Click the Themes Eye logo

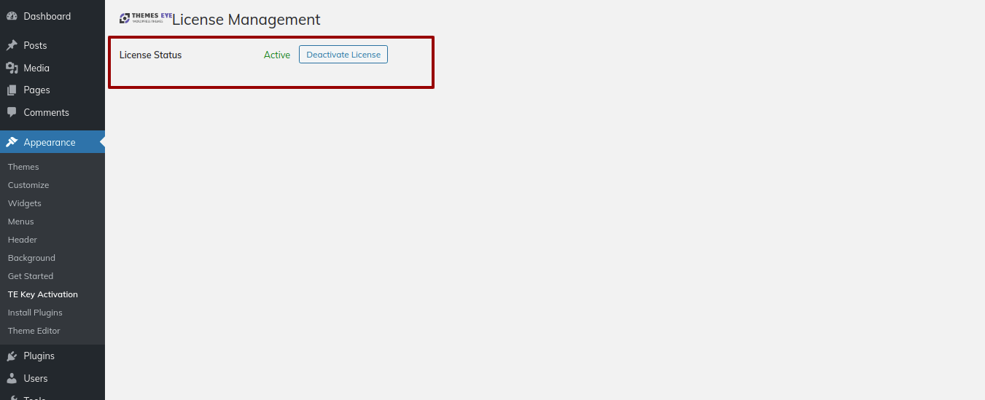(146, 18)
